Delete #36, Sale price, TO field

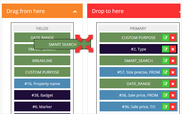pos(173,107)
